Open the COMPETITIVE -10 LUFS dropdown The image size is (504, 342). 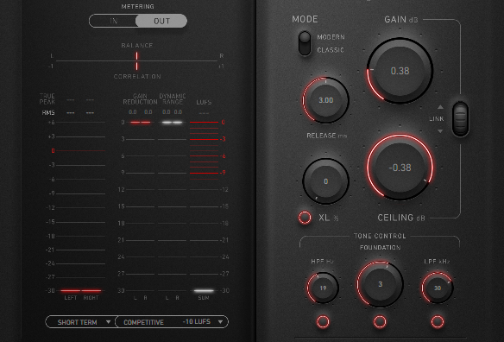172,322
